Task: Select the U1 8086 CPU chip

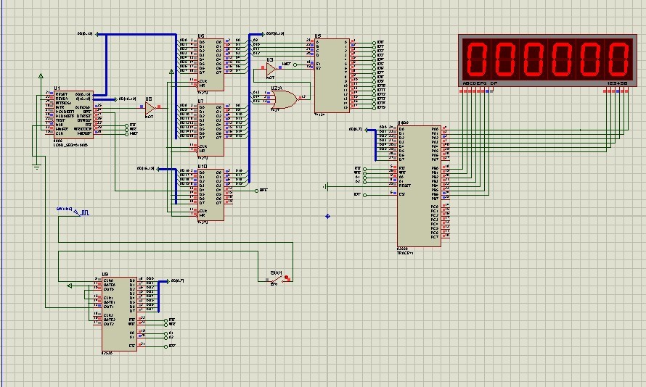Action: 74,115
